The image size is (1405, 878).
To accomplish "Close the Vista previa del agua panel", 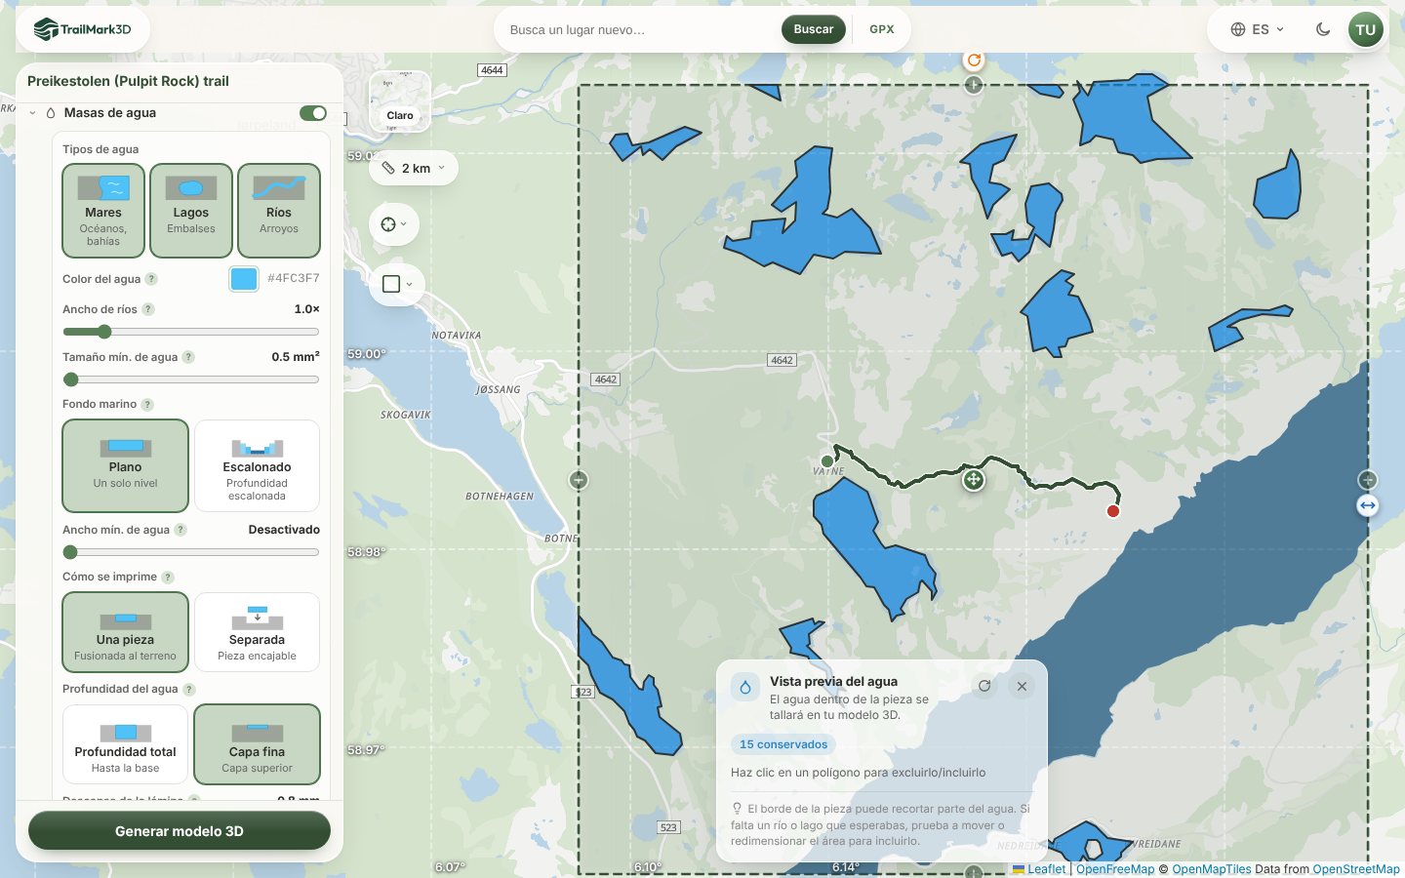I will 1022,686.
